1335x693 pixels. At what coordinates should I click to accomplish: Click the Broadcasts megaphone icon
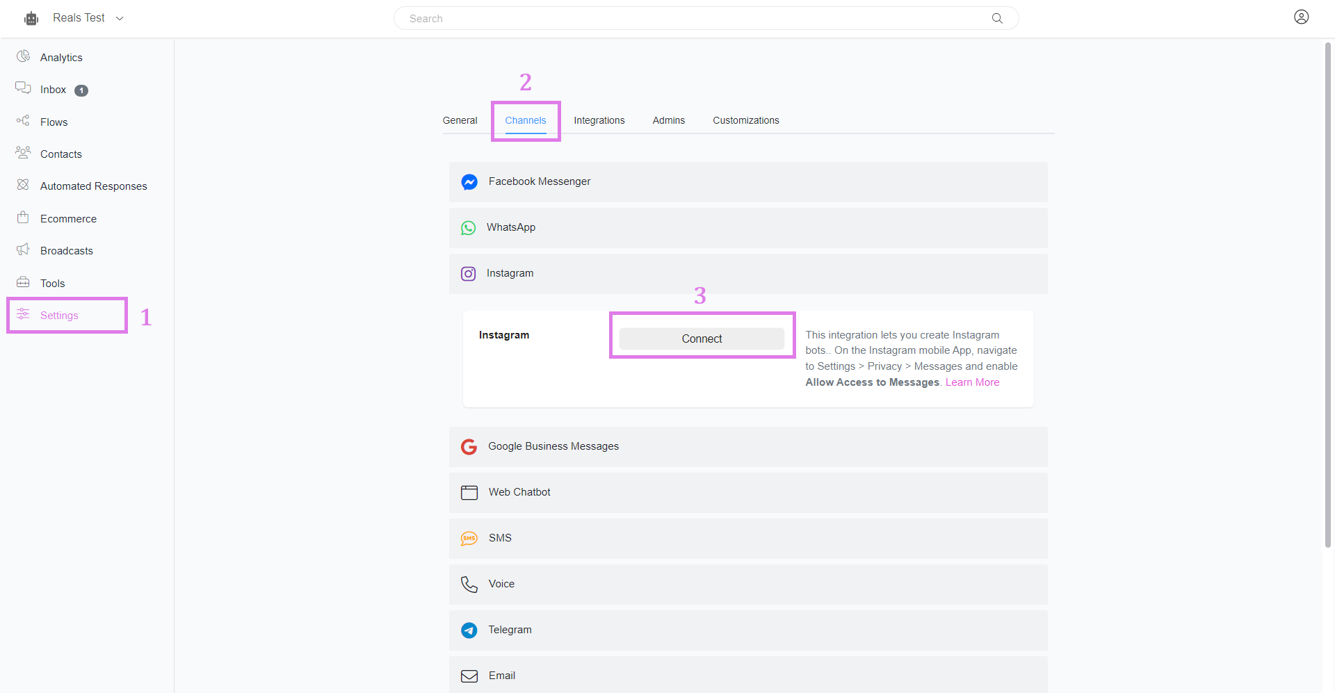(23, 250)
